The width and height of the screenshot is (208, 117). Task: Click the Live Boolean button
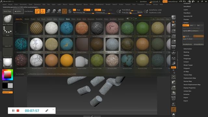29,11
